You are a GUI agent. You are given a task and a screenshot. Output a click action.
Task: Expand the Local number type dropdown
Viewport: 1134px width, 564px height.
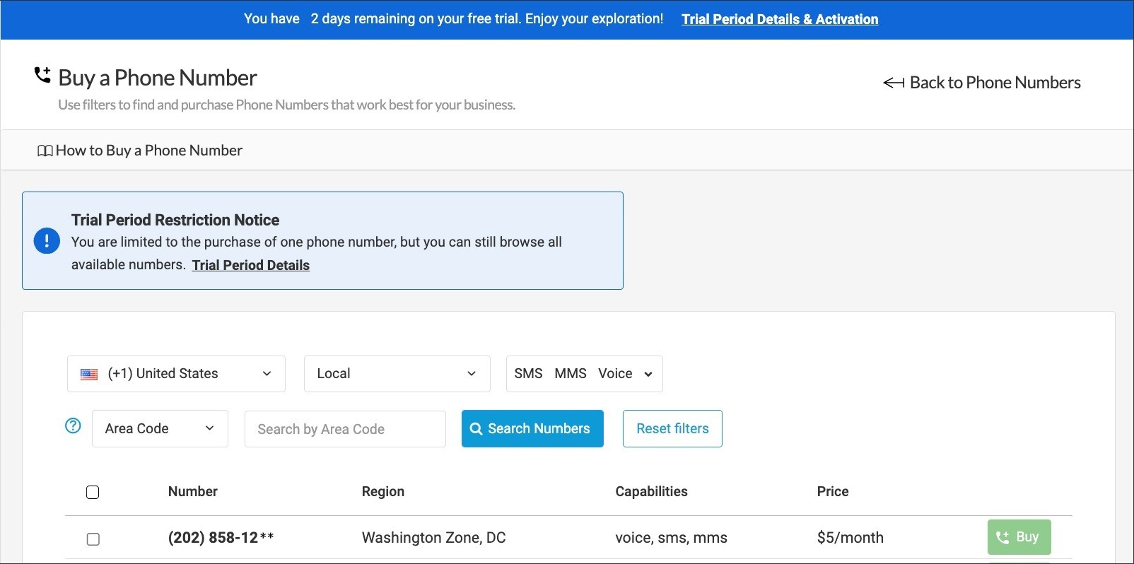click(397, 374)
